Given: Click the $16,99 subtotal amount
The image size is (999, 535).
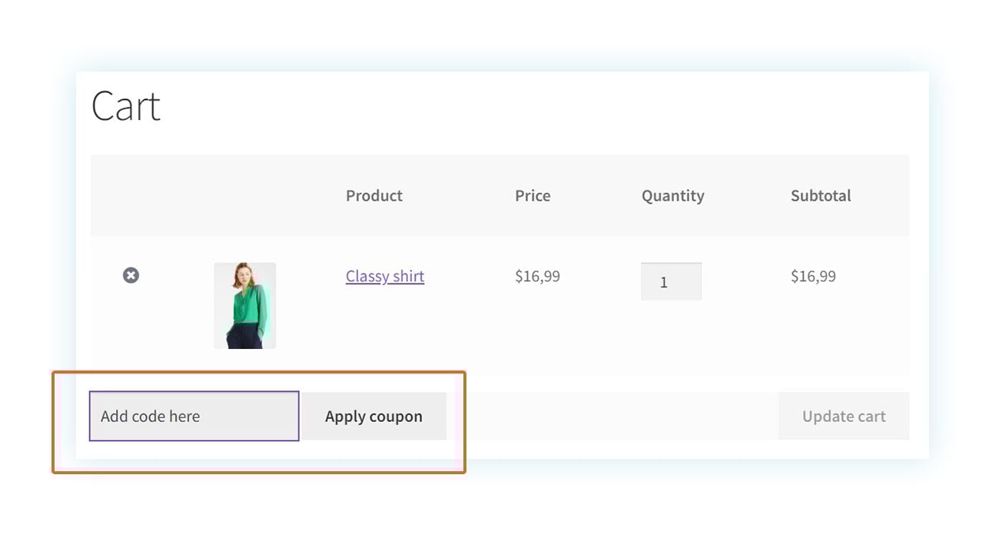Looking at the screenshot, I should click(x=813, y=276).
